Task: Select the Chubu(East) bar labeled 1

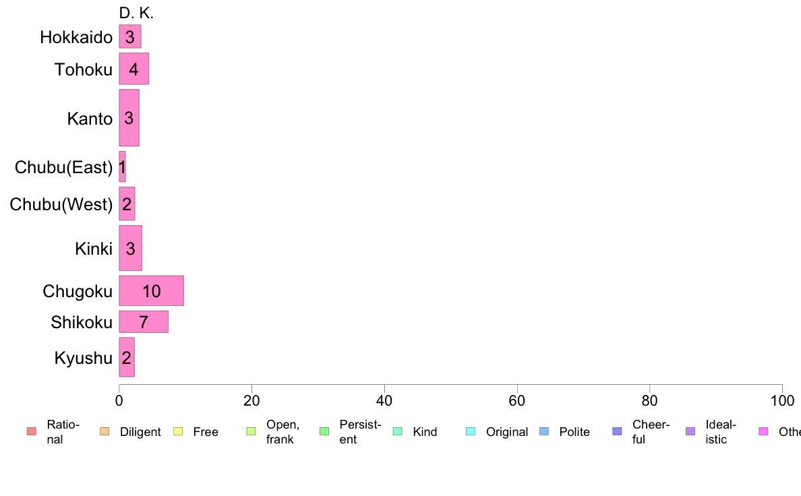Action: coord(122,166)
